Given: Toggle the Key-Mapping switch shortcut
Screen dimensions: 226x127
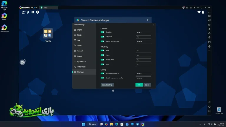Looking at the screenshot, I should [102, 73].
